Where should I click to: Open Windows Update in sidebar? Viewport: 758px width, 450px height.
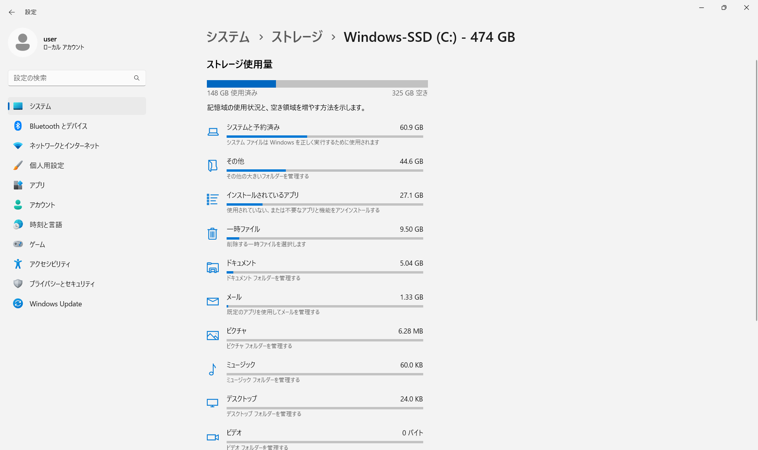[56, 304]
